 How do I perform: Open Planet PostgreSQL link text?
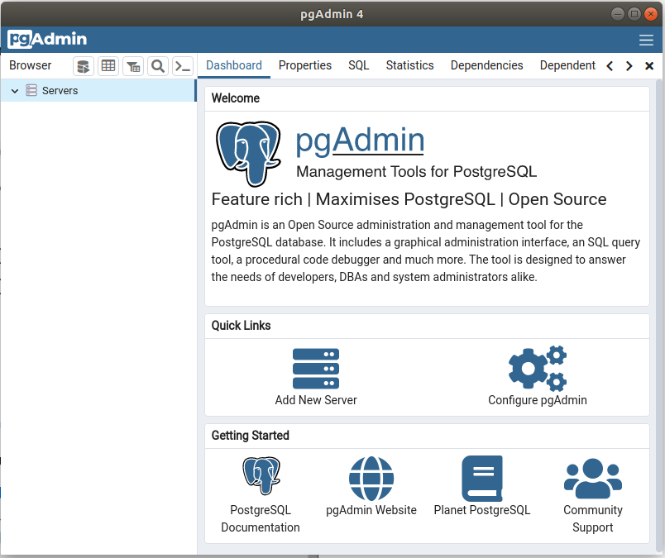(482, 510)
